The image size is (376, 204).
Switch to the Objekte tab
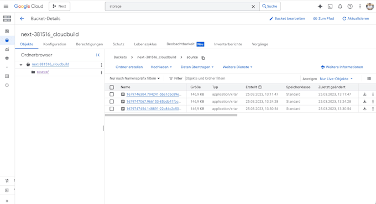(27, 44)
